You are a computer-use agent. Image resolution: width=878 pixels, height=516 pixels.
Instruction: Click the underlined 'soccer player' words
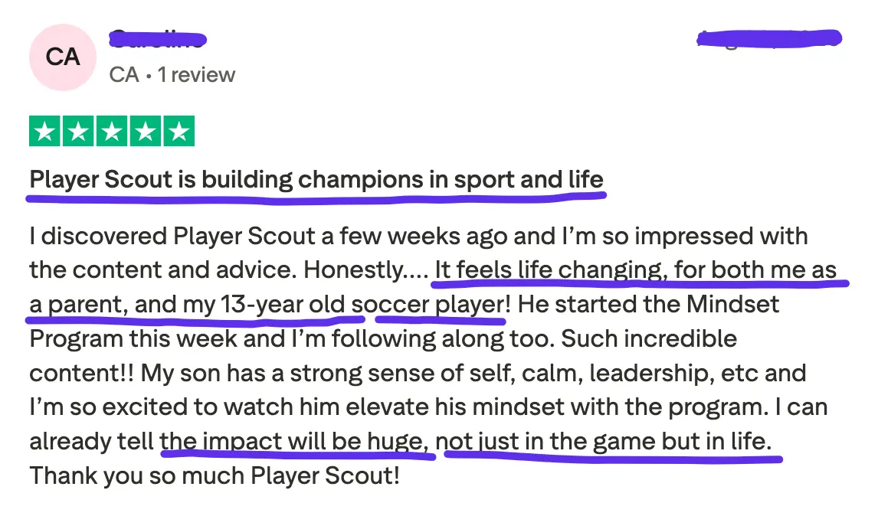click(428, 305)
